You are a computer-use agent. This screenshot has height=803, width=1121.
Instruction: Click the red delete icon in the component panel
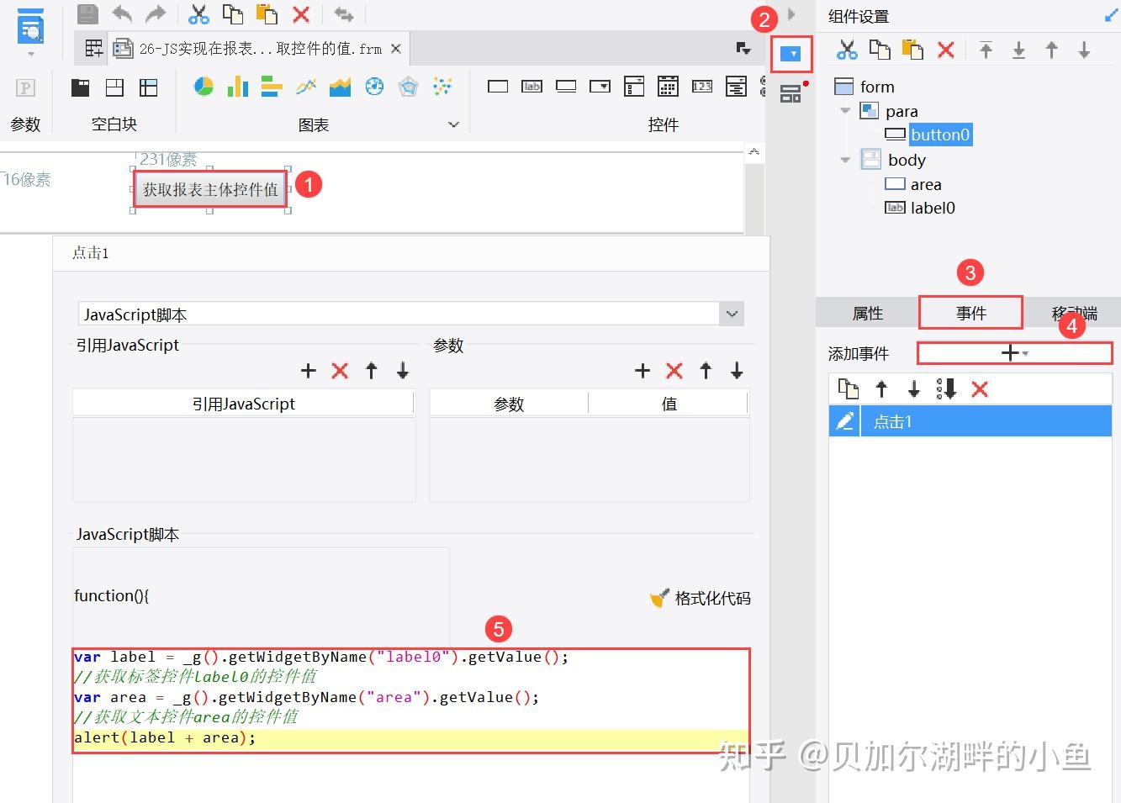click(x=945, y=50)
